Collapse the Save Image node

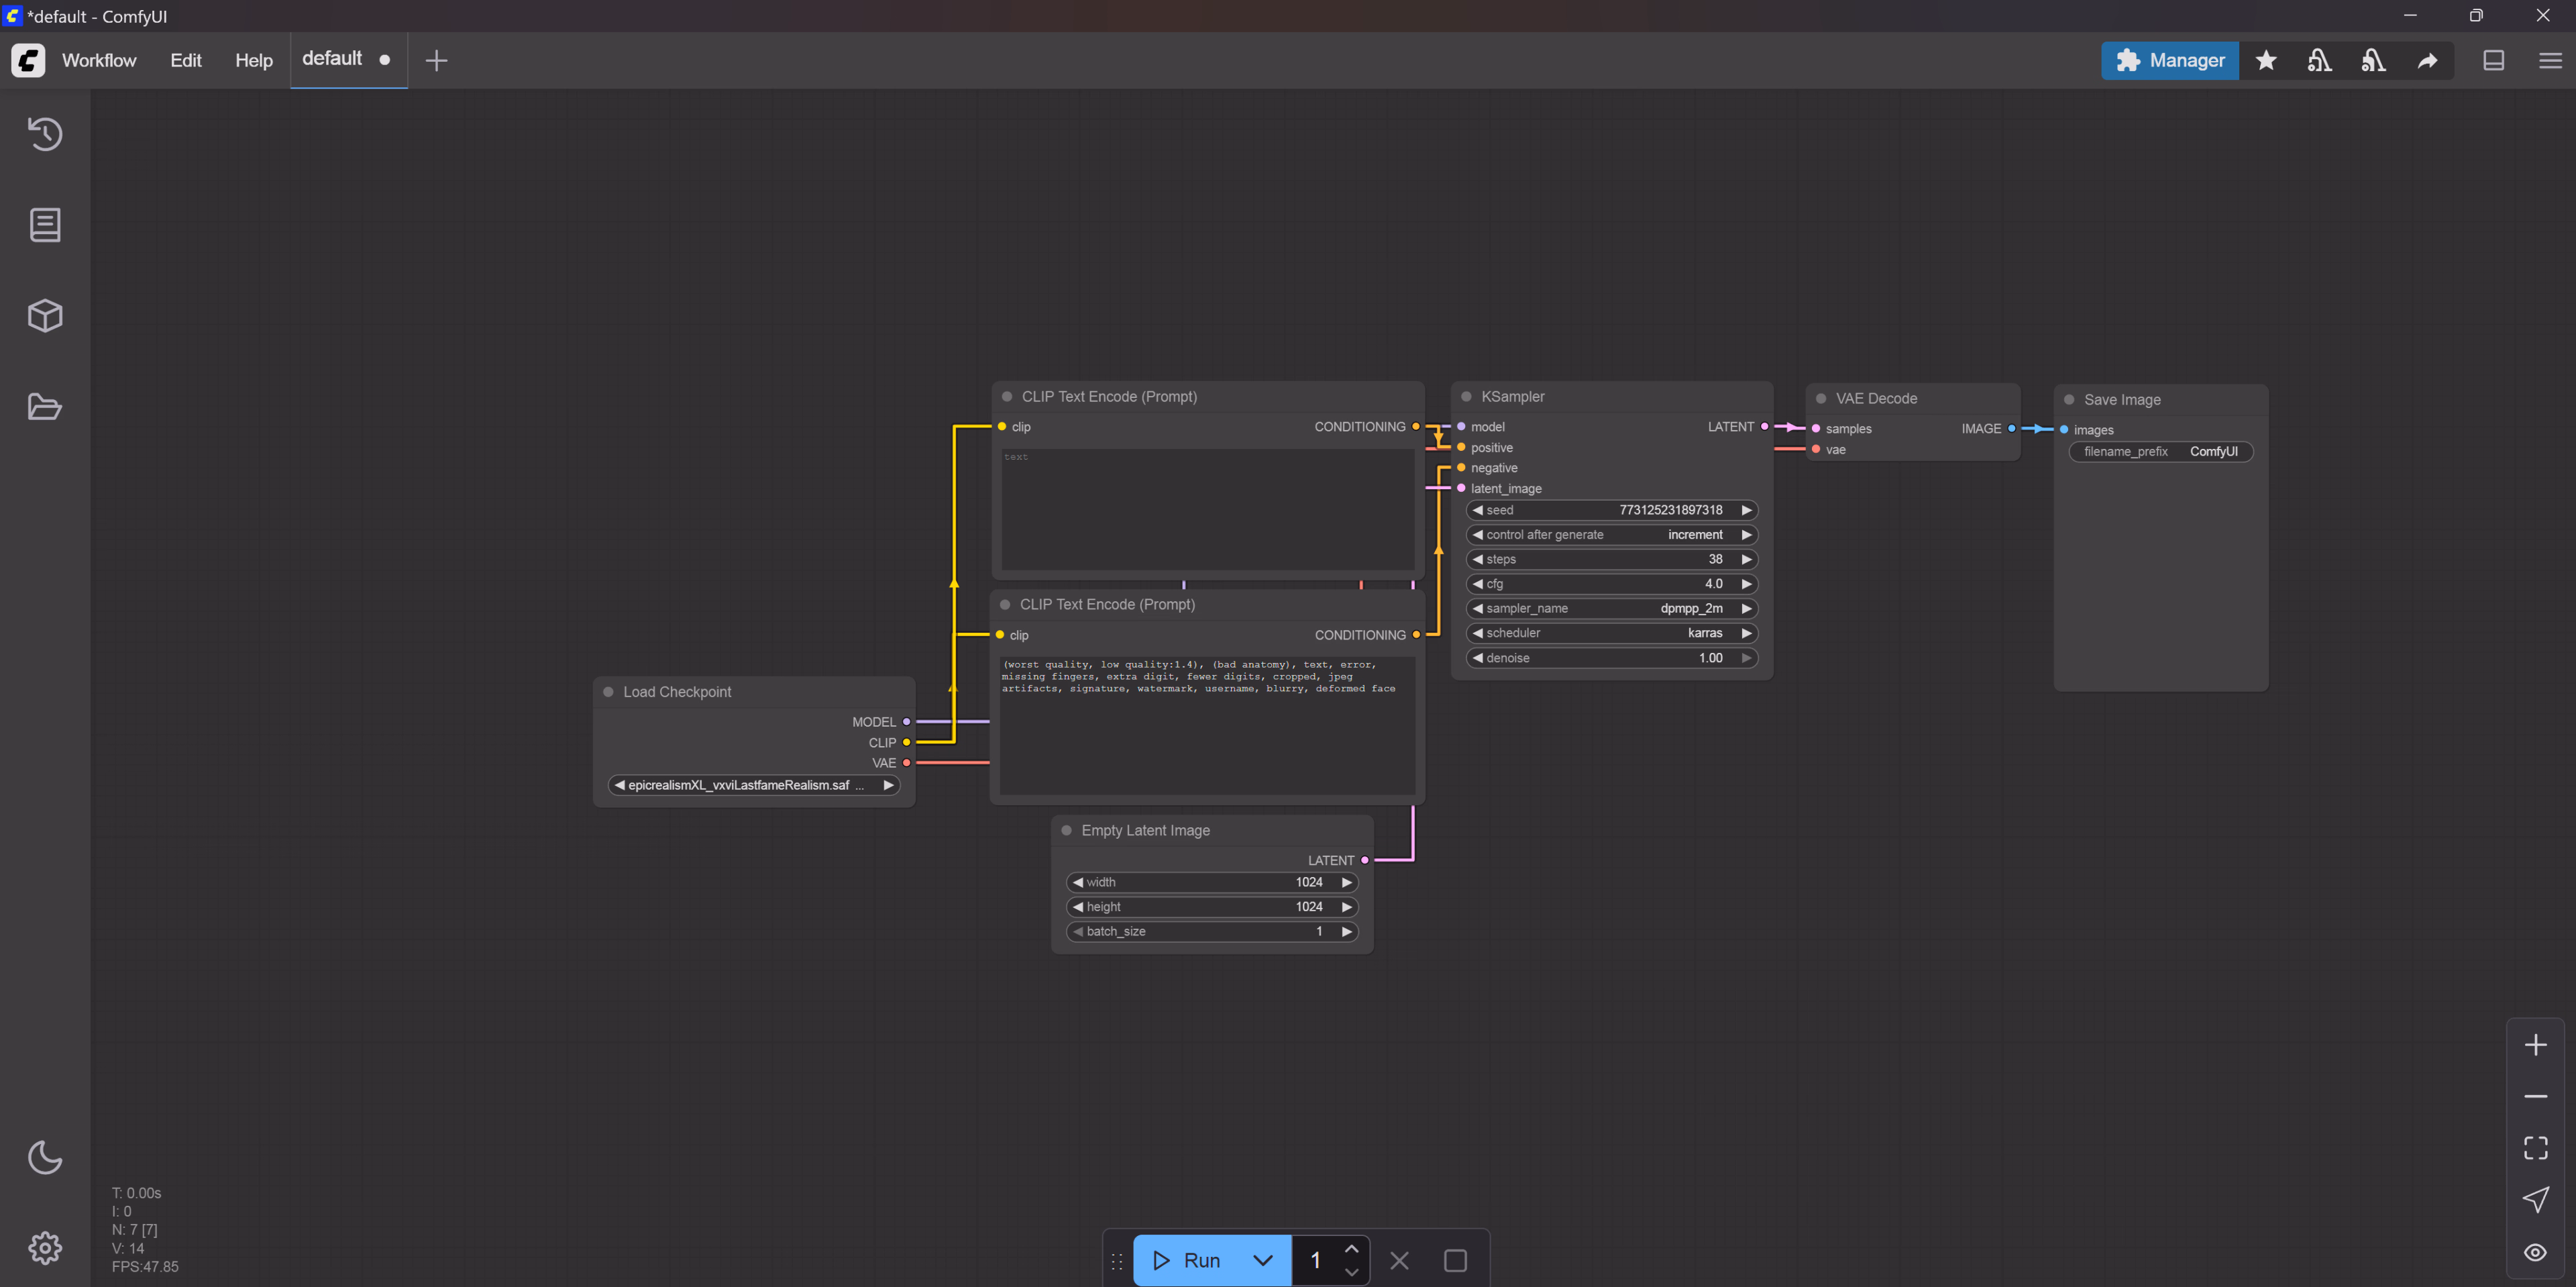tap(2069, 400)
